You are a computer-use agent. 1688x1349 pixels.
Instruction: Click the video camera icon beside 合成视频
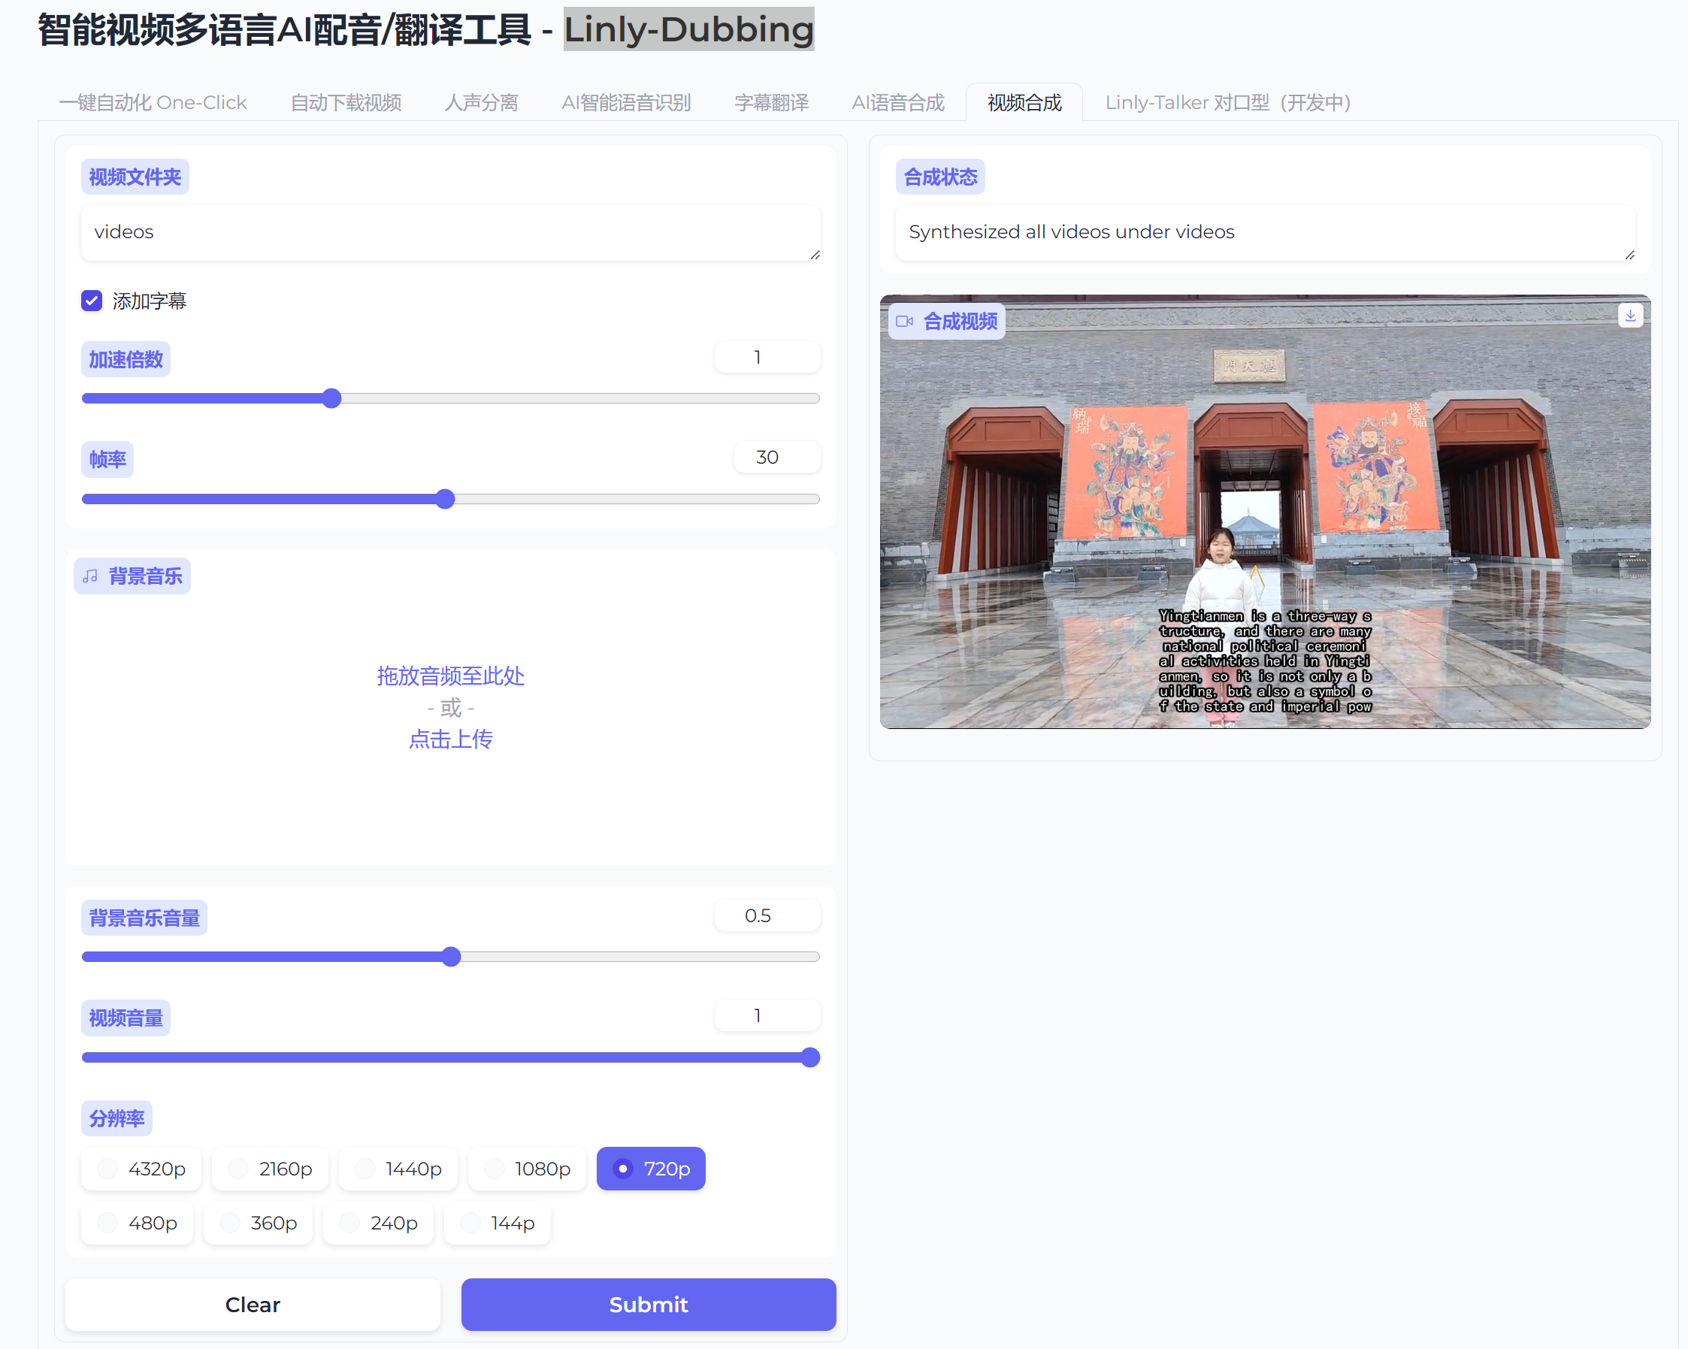(x=904, y=321)
